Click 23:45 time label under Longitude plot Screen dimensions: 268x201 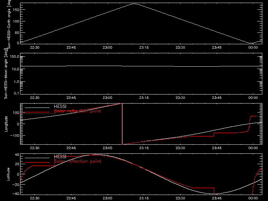[x=217, y=148]
